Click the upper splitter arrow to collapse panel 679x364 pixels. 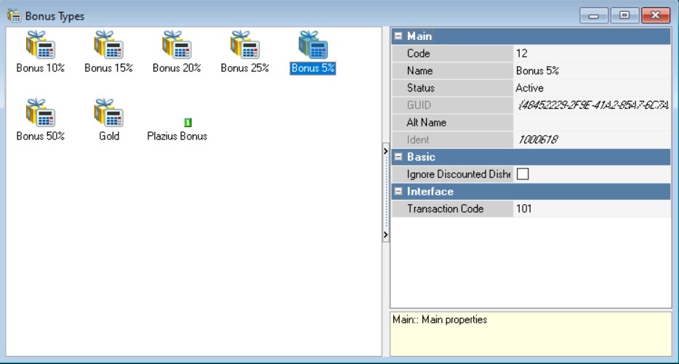click(x=385, y=151)
